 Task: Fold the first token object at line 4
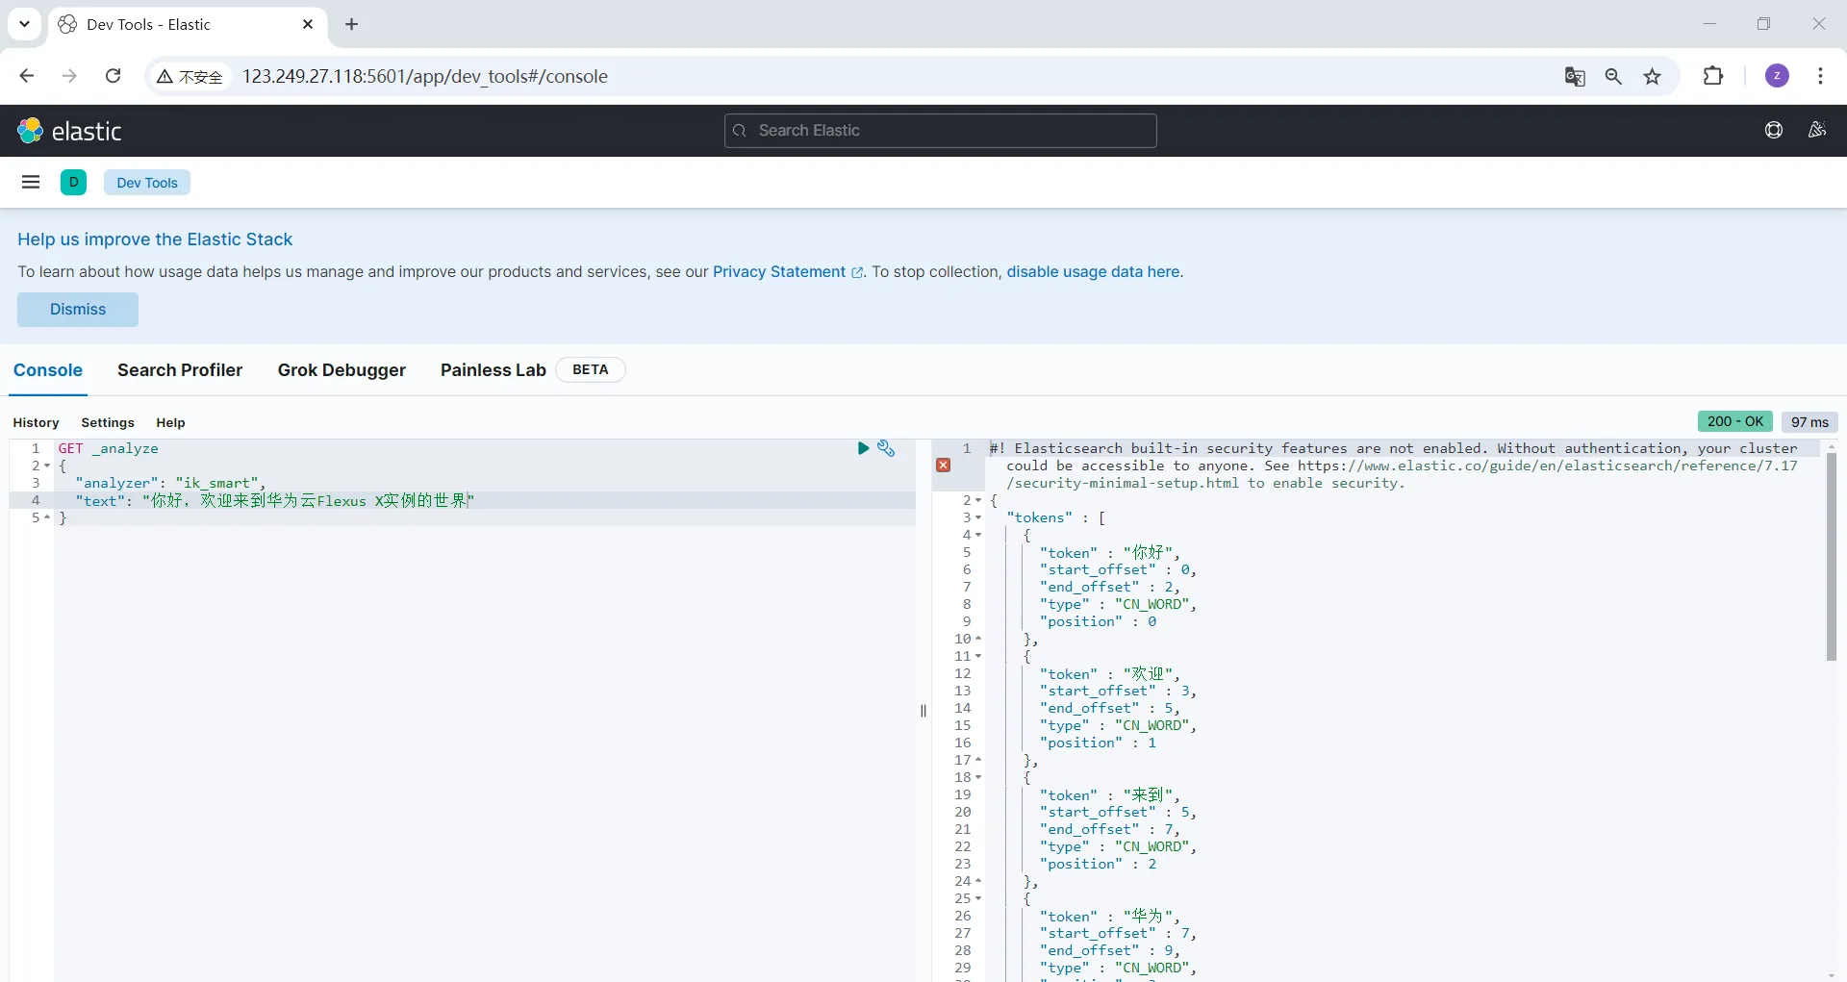pos(978,535)
